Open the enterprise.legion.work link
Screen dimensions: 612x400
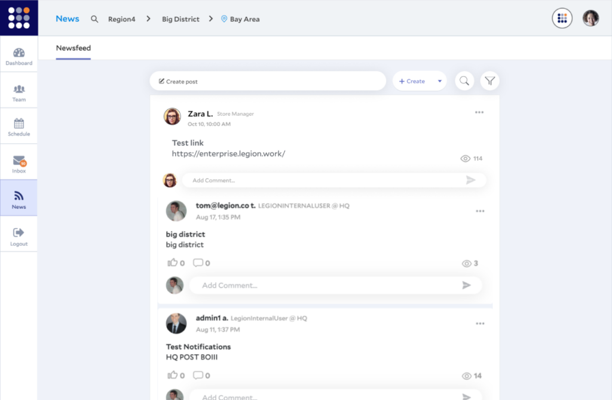(x=228, y=153)
